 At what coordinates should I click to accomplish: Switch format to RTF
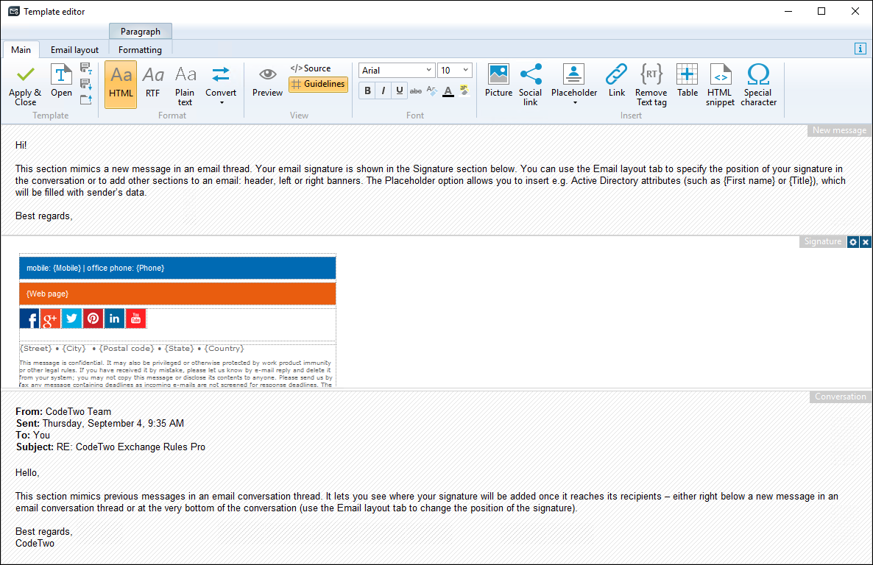coord(153,81)
